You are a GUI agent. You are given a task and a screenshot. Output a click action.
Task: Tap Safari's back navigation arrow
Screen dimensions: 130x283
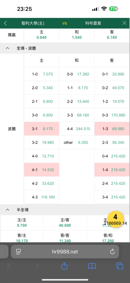pyautogui.click(x=9, y=266)
